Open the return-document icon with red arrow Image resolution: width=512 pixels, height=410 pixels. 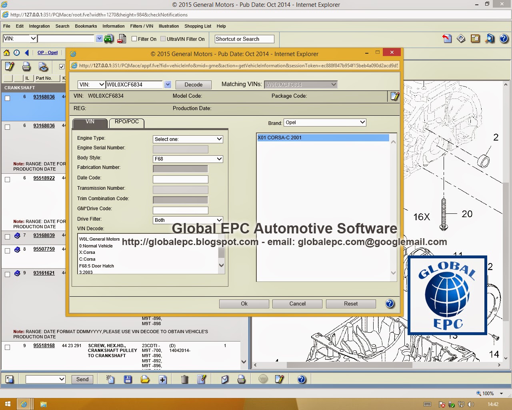tap(447, 38)
